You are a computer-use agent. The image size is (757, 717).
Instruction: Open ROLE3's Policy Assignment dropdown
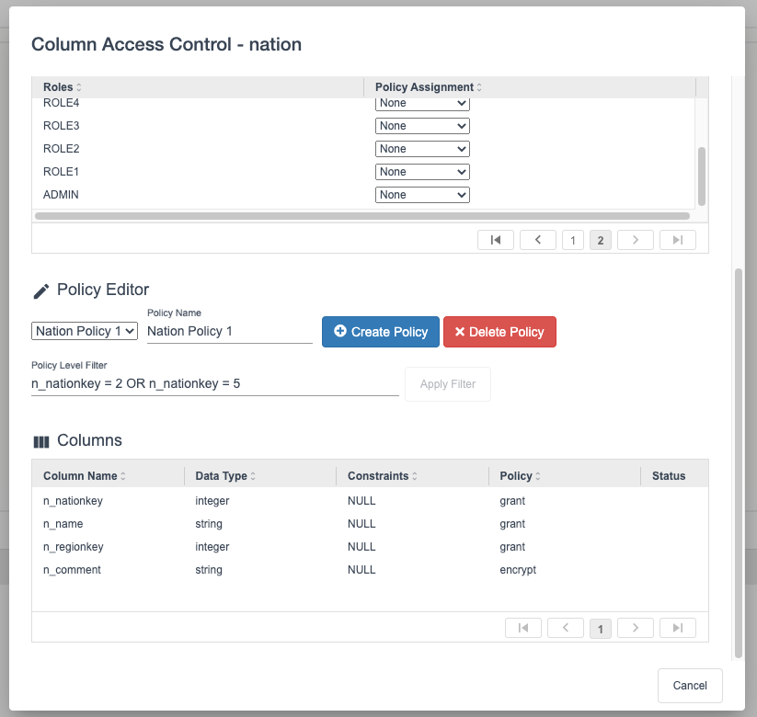coord(422,125)
